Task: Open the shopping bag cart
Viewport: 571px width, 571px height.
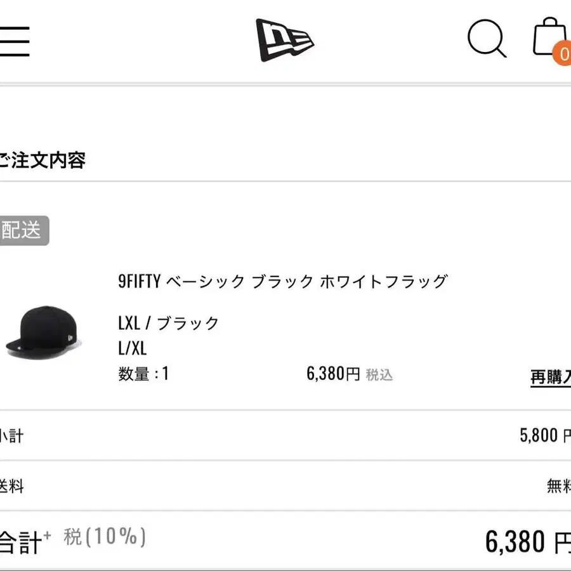Action: pos(550,36)
